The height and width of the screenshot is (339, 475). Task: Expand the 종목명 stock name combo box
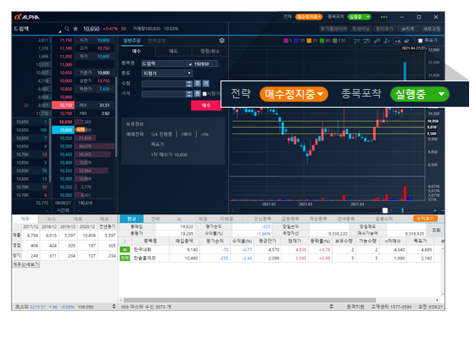[x=167, y=64]
